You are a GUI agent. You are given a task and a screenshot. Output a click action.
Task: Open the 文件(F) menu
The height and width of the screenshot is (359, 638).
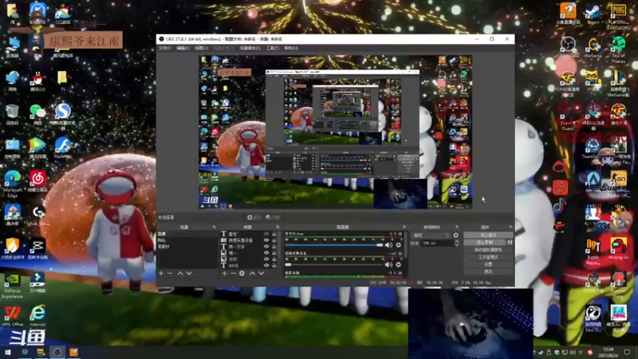click(165, 48)
